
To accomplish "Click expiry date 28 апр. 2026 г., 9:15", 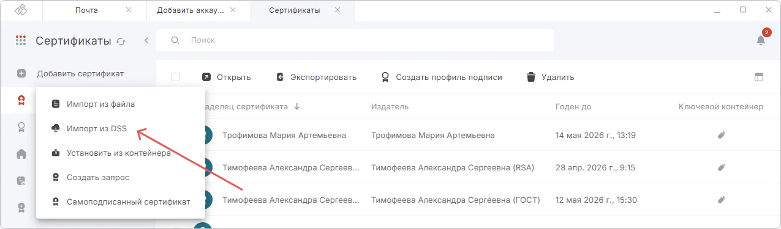I will point(595,167).
